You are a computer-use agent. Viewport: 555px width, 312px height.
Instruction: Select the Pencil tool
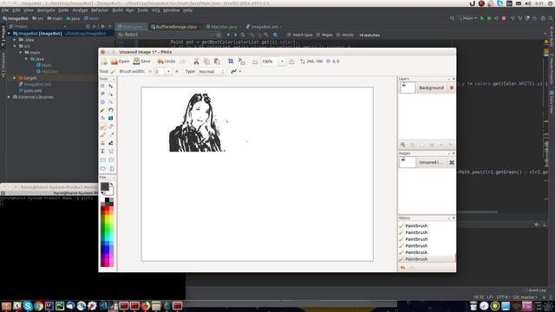coord(102,135)
